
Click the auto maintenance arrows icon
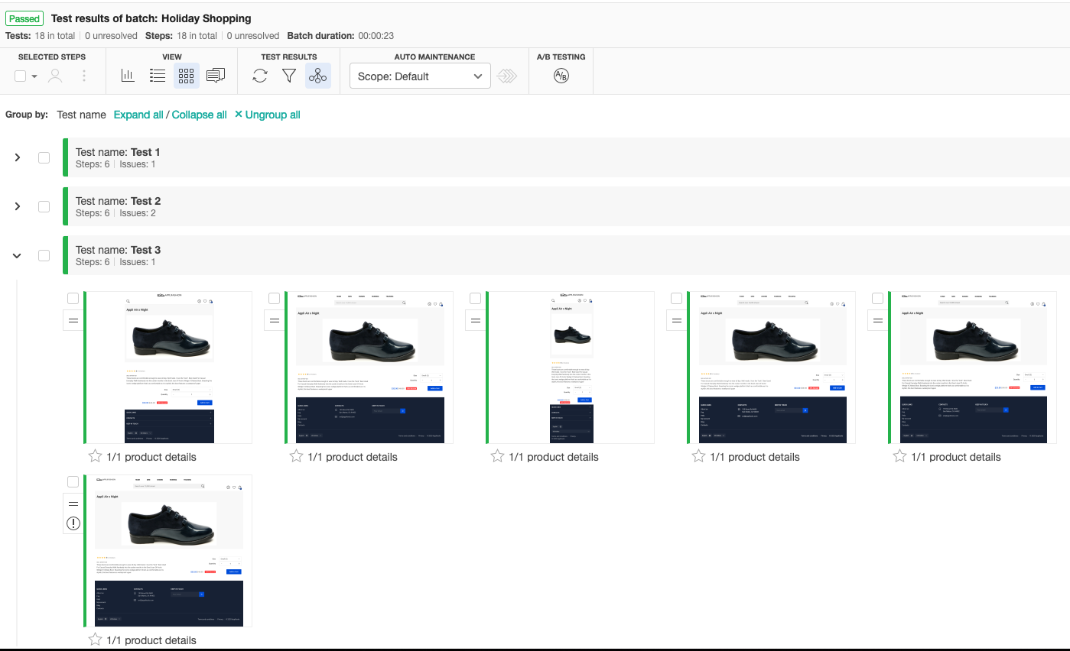pyautogui.click(x=507, y=76)
